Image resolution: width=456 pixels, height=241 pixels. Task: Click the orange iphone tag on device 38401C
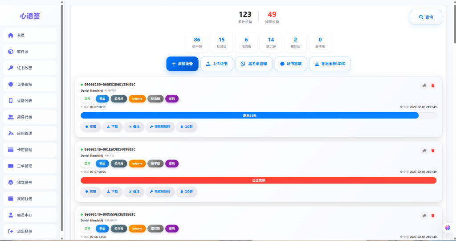(x=137, y=98)
